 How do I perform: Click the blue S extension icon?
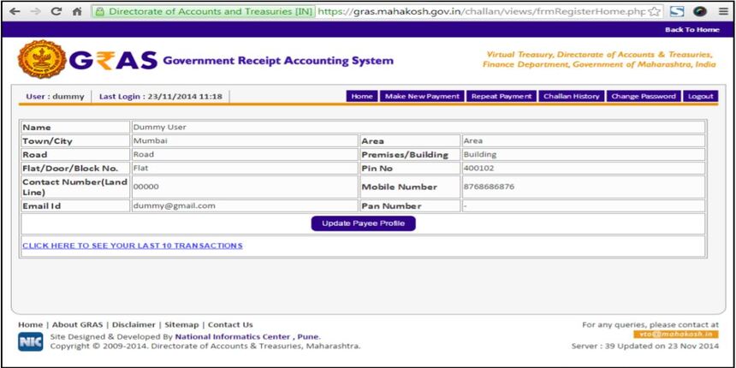pos(676,12)
